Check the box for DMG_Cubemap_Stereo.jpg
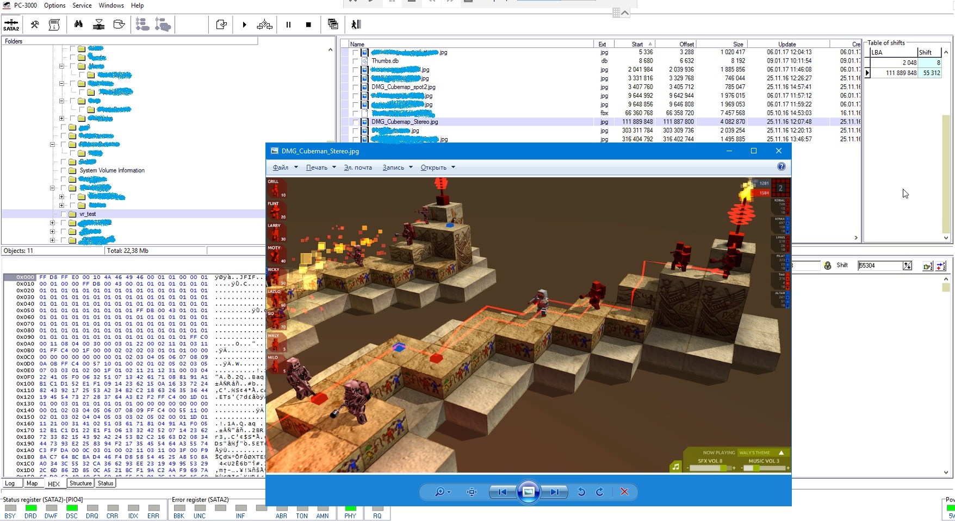 (x=355, y=122)
